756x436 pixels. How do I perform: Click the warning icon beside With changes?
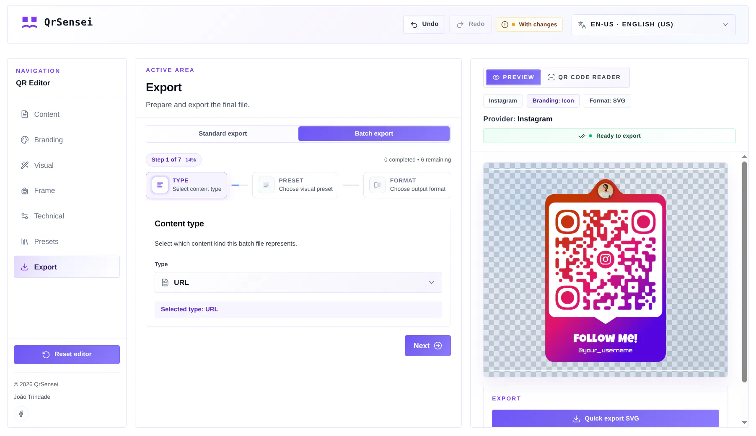point(505,25)
